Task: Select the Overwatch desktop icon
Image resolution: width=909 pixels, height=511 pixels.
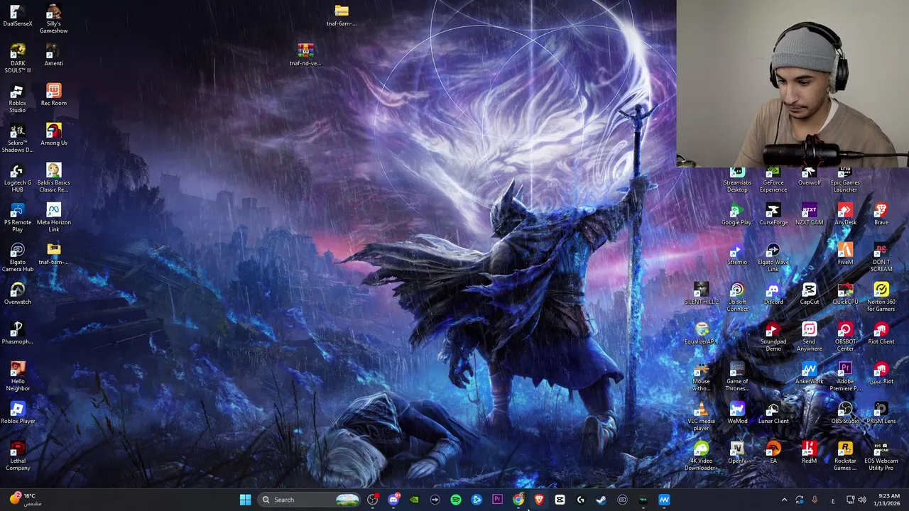Action: pos(18,294)
